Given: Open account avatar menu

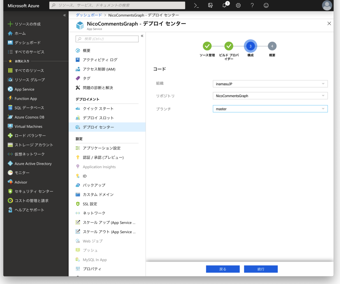Looking at the screenshot, I should coord(327,5).
